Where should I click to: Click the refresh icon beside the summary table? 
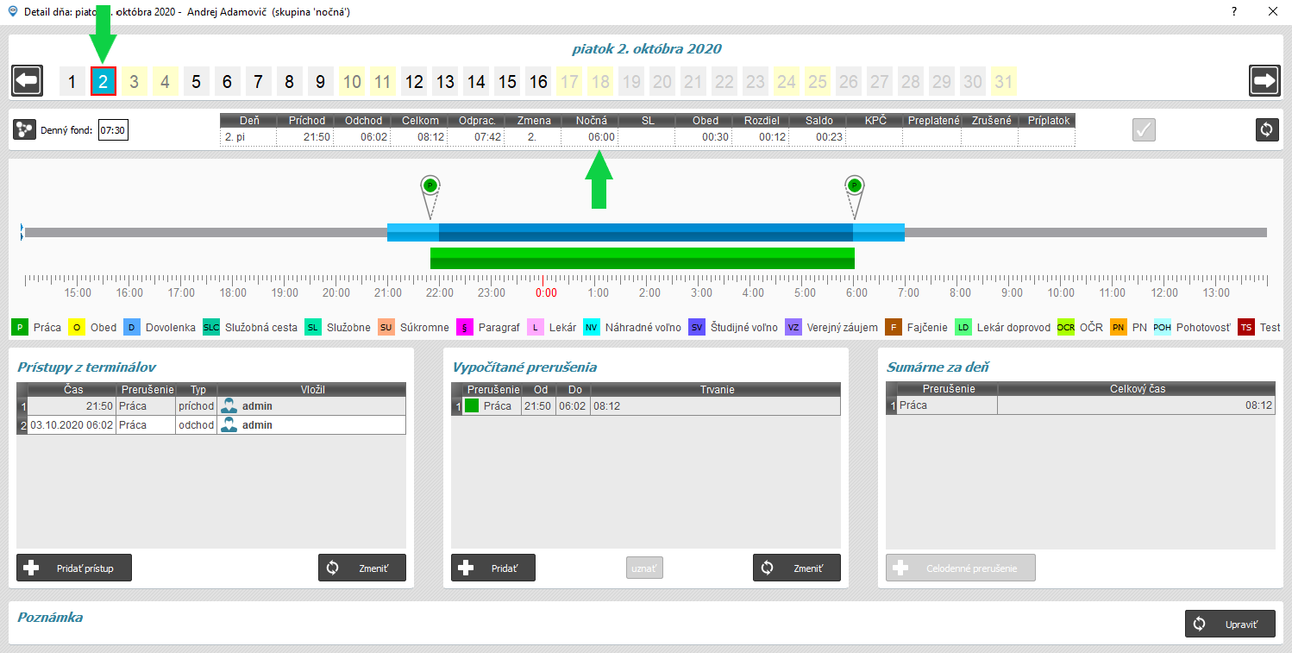click(1266, 129)
